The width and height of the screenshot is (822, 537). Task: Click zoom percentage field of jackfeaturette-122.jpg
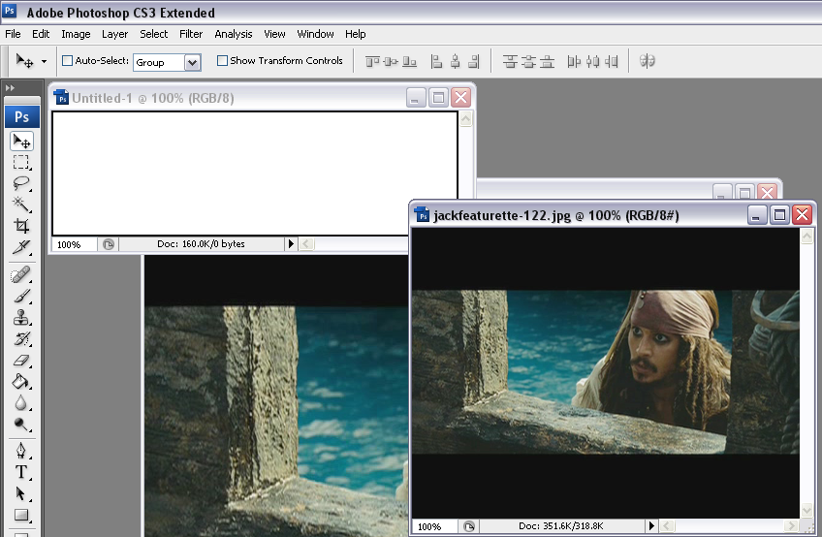tap(431, 526)
